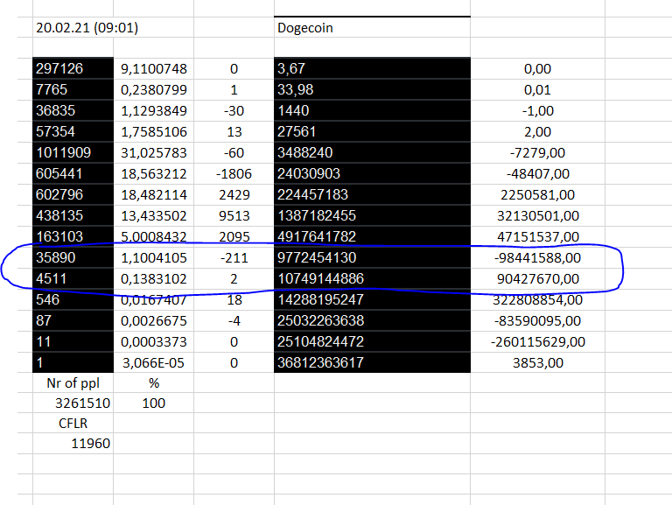This screenshot has width=672, height=505.
Task: Click the -211 cell
Action: coord(234,257)
